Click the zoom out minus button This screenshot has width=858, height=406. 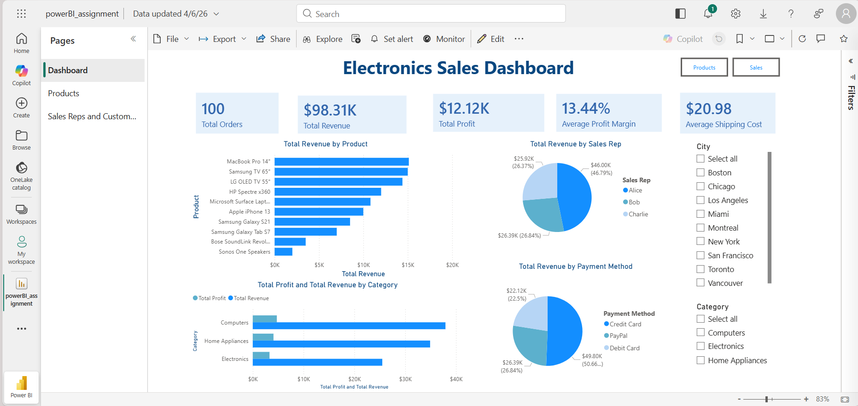coord(739,399)
